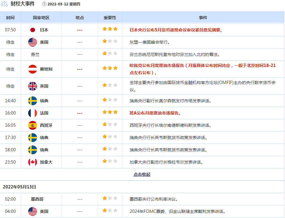The width and height of the screenshot is (285, 218).
Task: Open the 日本央行公布5月货币政策会议 event
Action: (176, 30)
